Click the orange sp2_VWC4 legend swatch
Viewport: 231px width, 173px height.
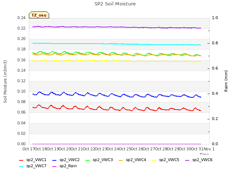tap(121, 160)
